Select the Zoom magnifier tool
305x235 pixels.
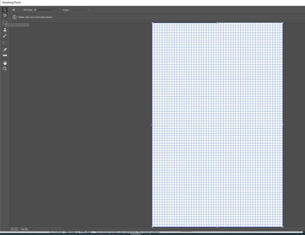[x=5, y=69]
